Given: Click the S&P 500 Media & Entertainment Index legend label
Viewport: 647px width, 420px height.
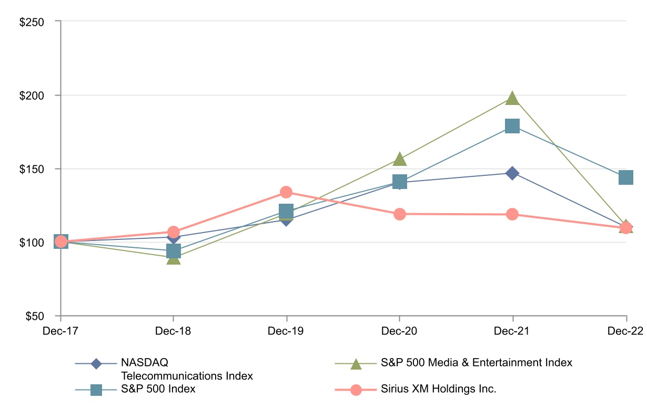Looking at the screenshot, I should [476, 363].
